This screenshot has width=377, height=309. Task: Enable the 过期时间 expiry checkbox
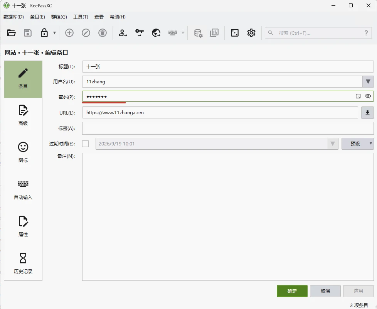click(x=85, y=144)
